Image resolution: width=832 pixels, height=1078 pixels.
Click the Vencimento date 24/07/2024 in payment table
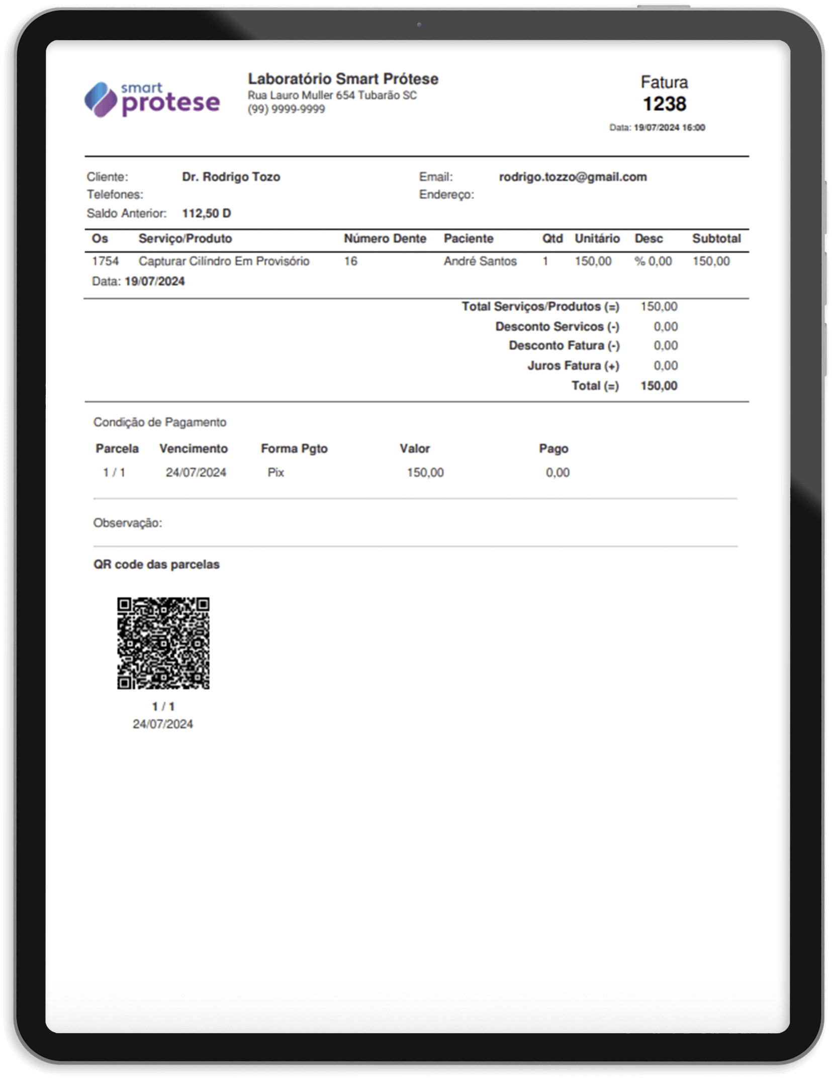pyautogui.click(x=196, y=472)
